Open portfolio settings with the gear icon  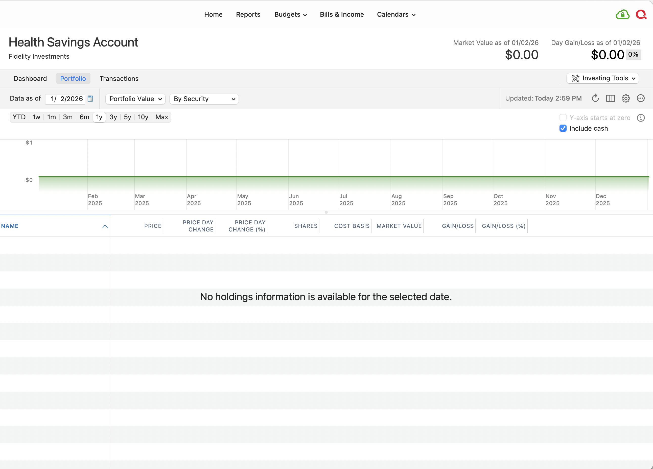coord(626,98)
